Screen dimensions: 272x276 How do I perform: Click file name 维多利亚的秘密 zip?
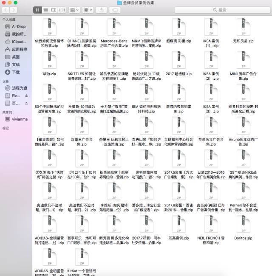[243, 109]
